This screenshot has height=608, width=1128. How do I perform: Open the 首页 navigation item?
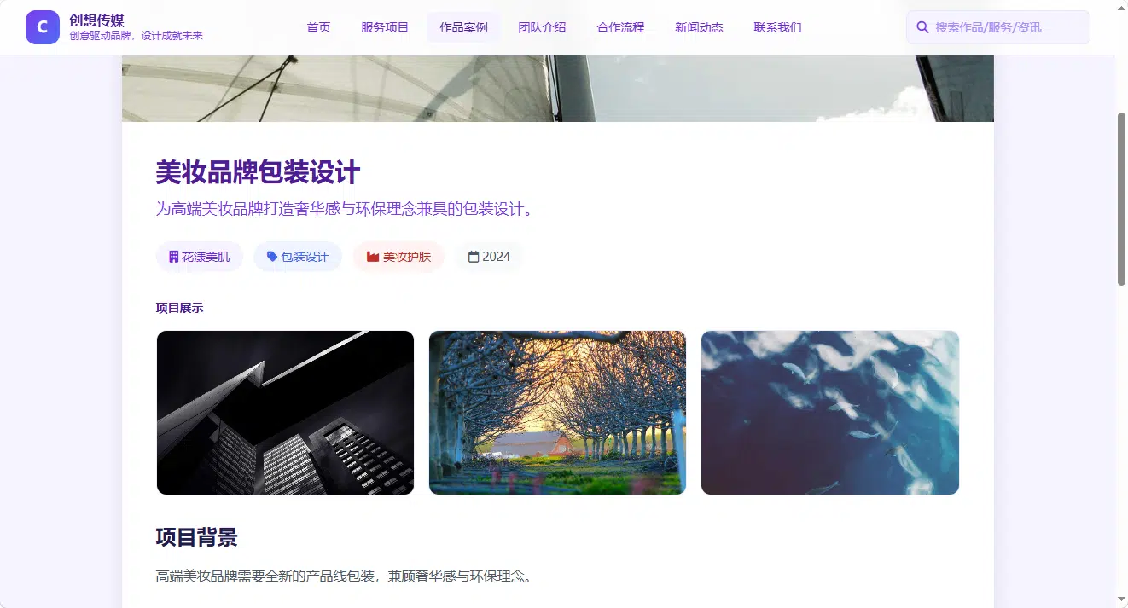click(x=318, y=27)
